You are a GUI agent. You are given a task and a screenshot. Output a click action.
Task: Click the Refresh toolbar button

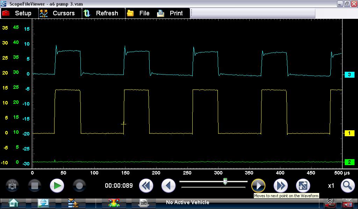click(x=101, y=13)
